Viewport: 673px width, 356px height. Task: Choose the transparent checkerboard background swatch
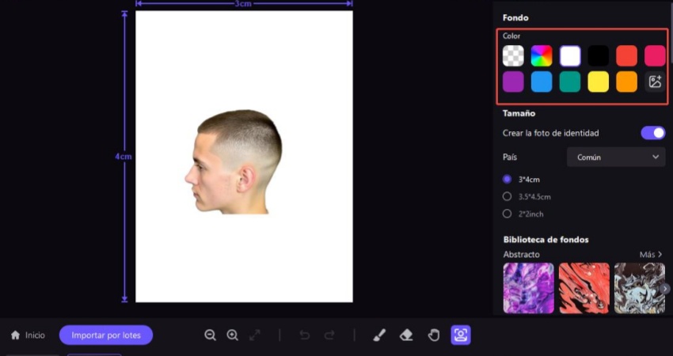pyautogui.click(x=513, y=56)
